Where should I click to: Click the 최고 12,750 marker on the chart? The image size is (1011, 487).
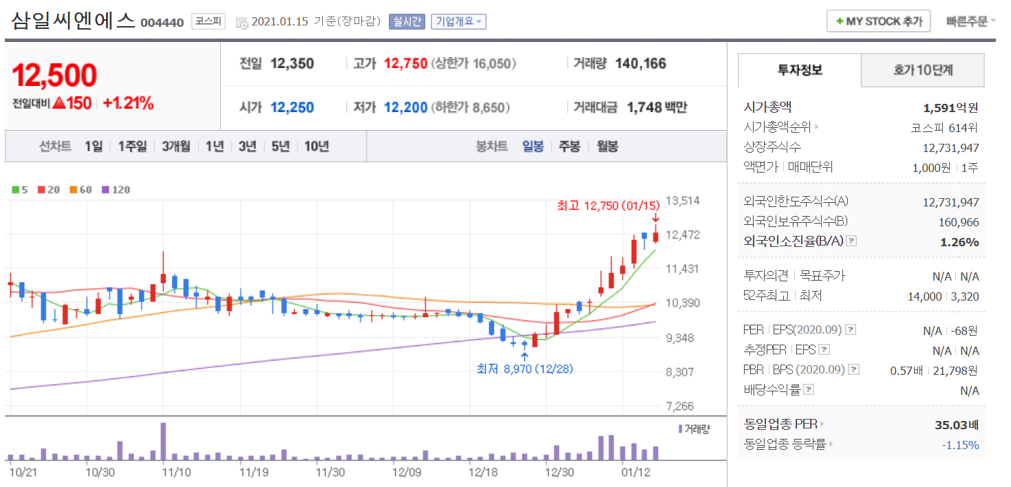coord(608,206)
